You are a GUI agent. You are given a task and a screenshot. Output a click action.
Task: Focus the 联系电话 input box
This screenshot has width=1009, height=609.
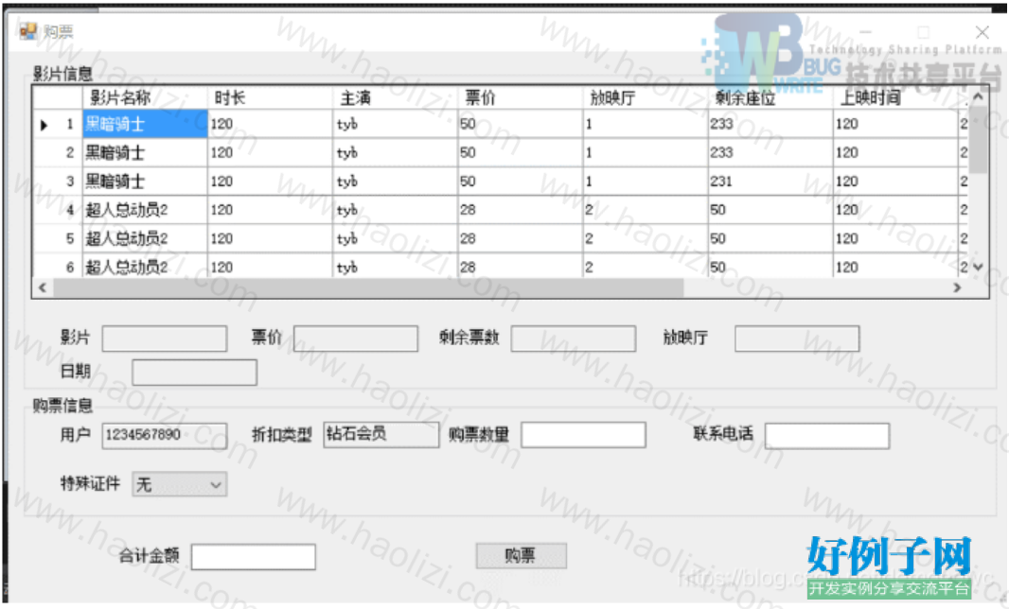(x=827, y=435)
